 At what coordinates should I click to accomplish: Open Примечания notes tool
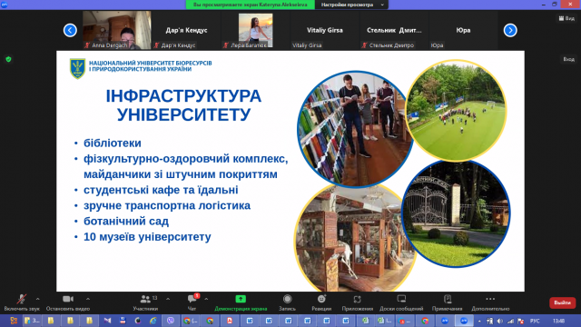coord(448,302)
